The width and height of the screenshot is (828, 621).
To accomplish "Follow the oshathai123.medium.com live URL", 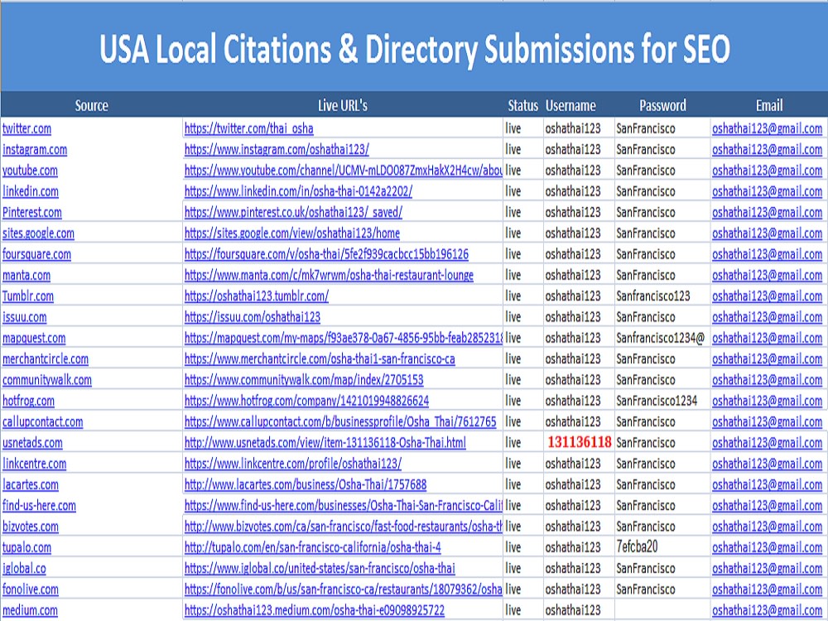I will click(315, 610).
